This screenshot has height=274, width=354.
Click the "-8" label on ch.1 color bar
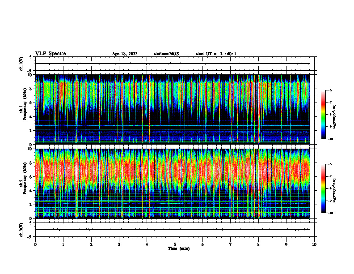pyautogui.click(x=330, y=115)
